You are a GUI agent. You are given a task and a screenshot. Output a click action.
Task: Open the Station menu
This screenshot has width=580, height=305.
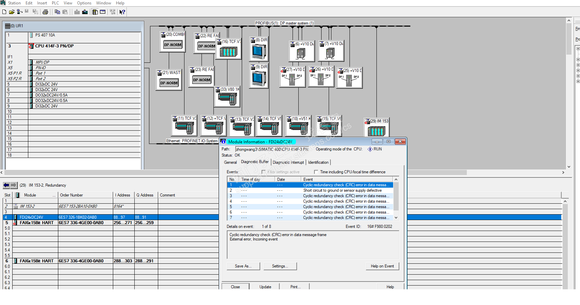point(14,3)
